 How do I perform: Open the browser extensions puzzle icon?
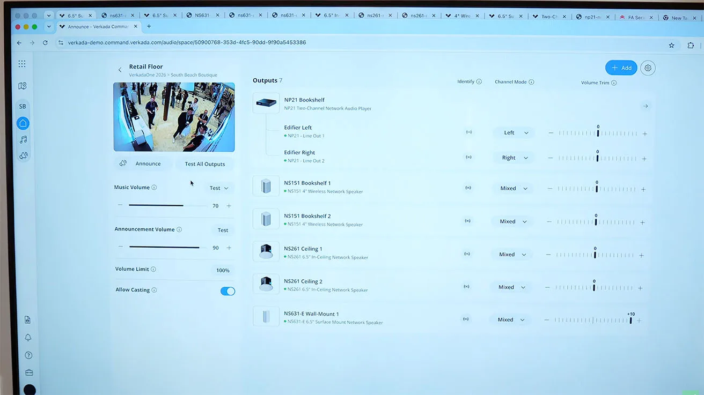(x=691, y=46)
